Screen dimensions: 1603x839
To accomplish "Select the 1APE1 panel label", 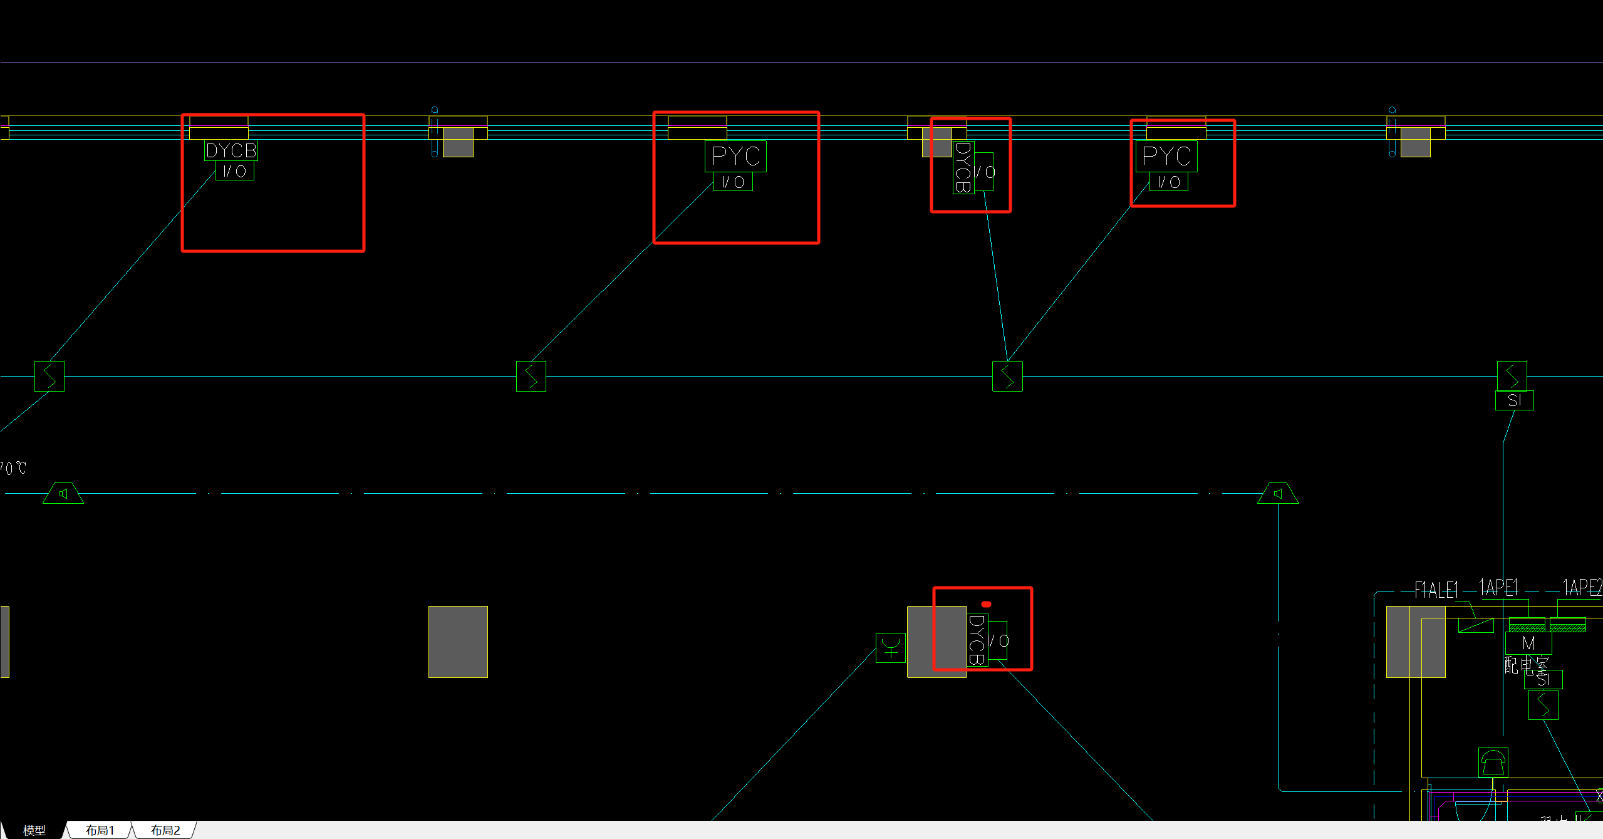I will coord(1499,588).
